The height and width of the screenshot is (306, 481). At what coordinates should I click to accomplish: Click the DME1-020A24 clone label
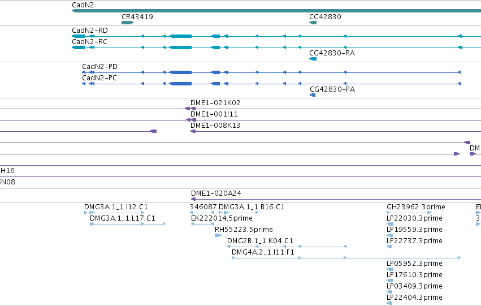216,193
